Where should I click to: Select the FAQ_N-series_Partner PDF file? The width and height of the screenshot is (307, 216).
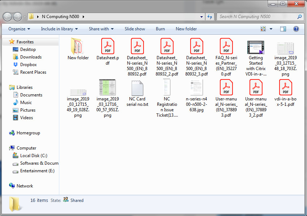click(x=226, y=46)
